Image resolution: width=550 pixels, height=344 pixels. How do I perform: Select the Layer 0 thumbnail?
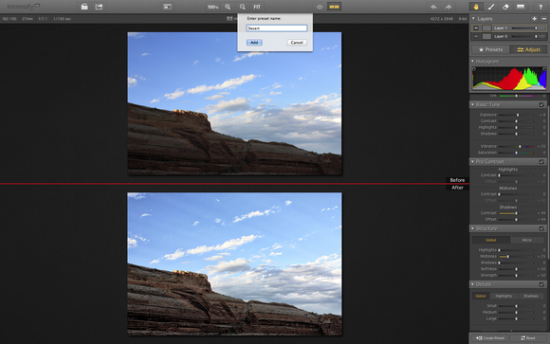[486, 36]
